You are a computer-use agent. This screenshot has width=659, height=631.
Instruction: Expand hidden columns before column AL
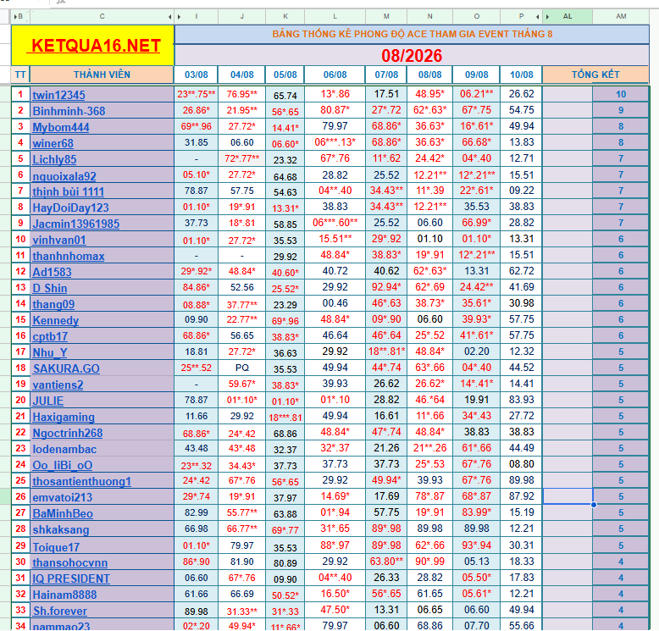click(547, 17)
